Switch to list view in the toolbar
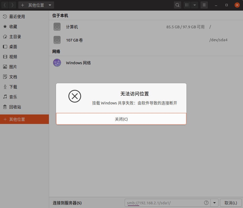The image size is (243, 208). click(x=187, y=5)
